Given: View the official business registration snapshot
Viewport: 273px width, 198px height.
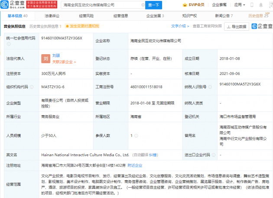Looking at the screenshot, I should (207, 26).
